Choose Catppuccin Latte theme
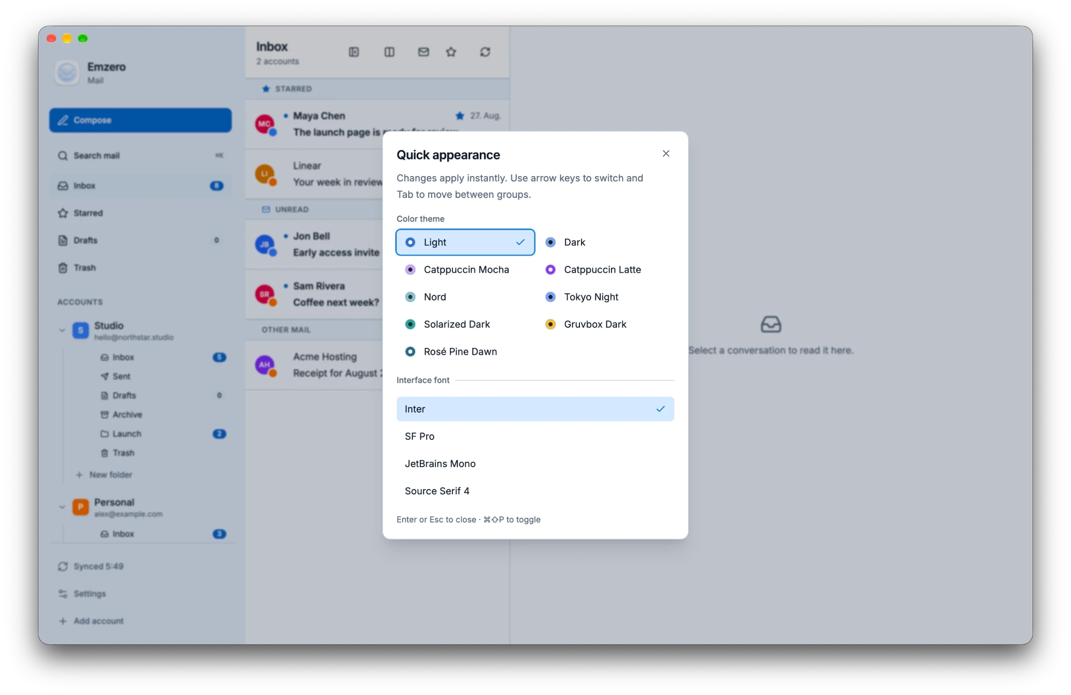1071x695 pixels. (x=605, y=270)
